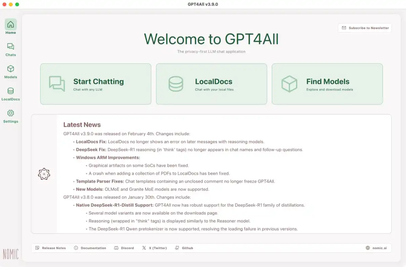Click the 'Windows ARM Improvements:' news entry

coord(108,158)
